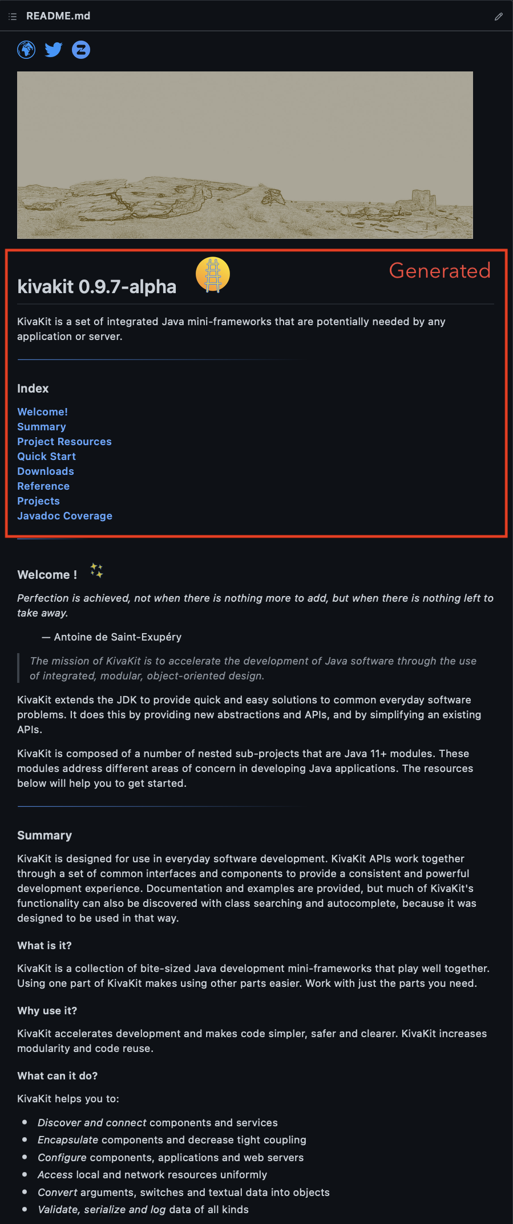
Task: Go to the Welcome! index link
Action: pyautogui.click(x=42, y=412)
